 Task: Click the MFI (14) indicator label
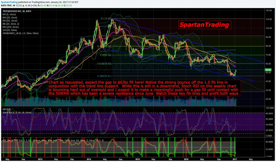[x=7, y=109]
